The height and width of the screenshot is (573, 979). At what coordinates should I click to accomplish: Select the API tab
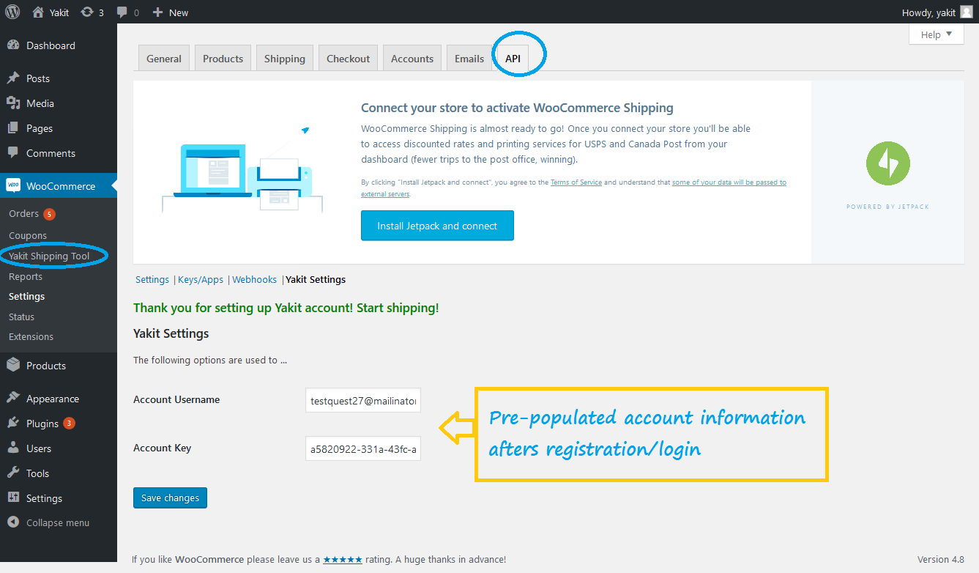click(x=513, y=59)
